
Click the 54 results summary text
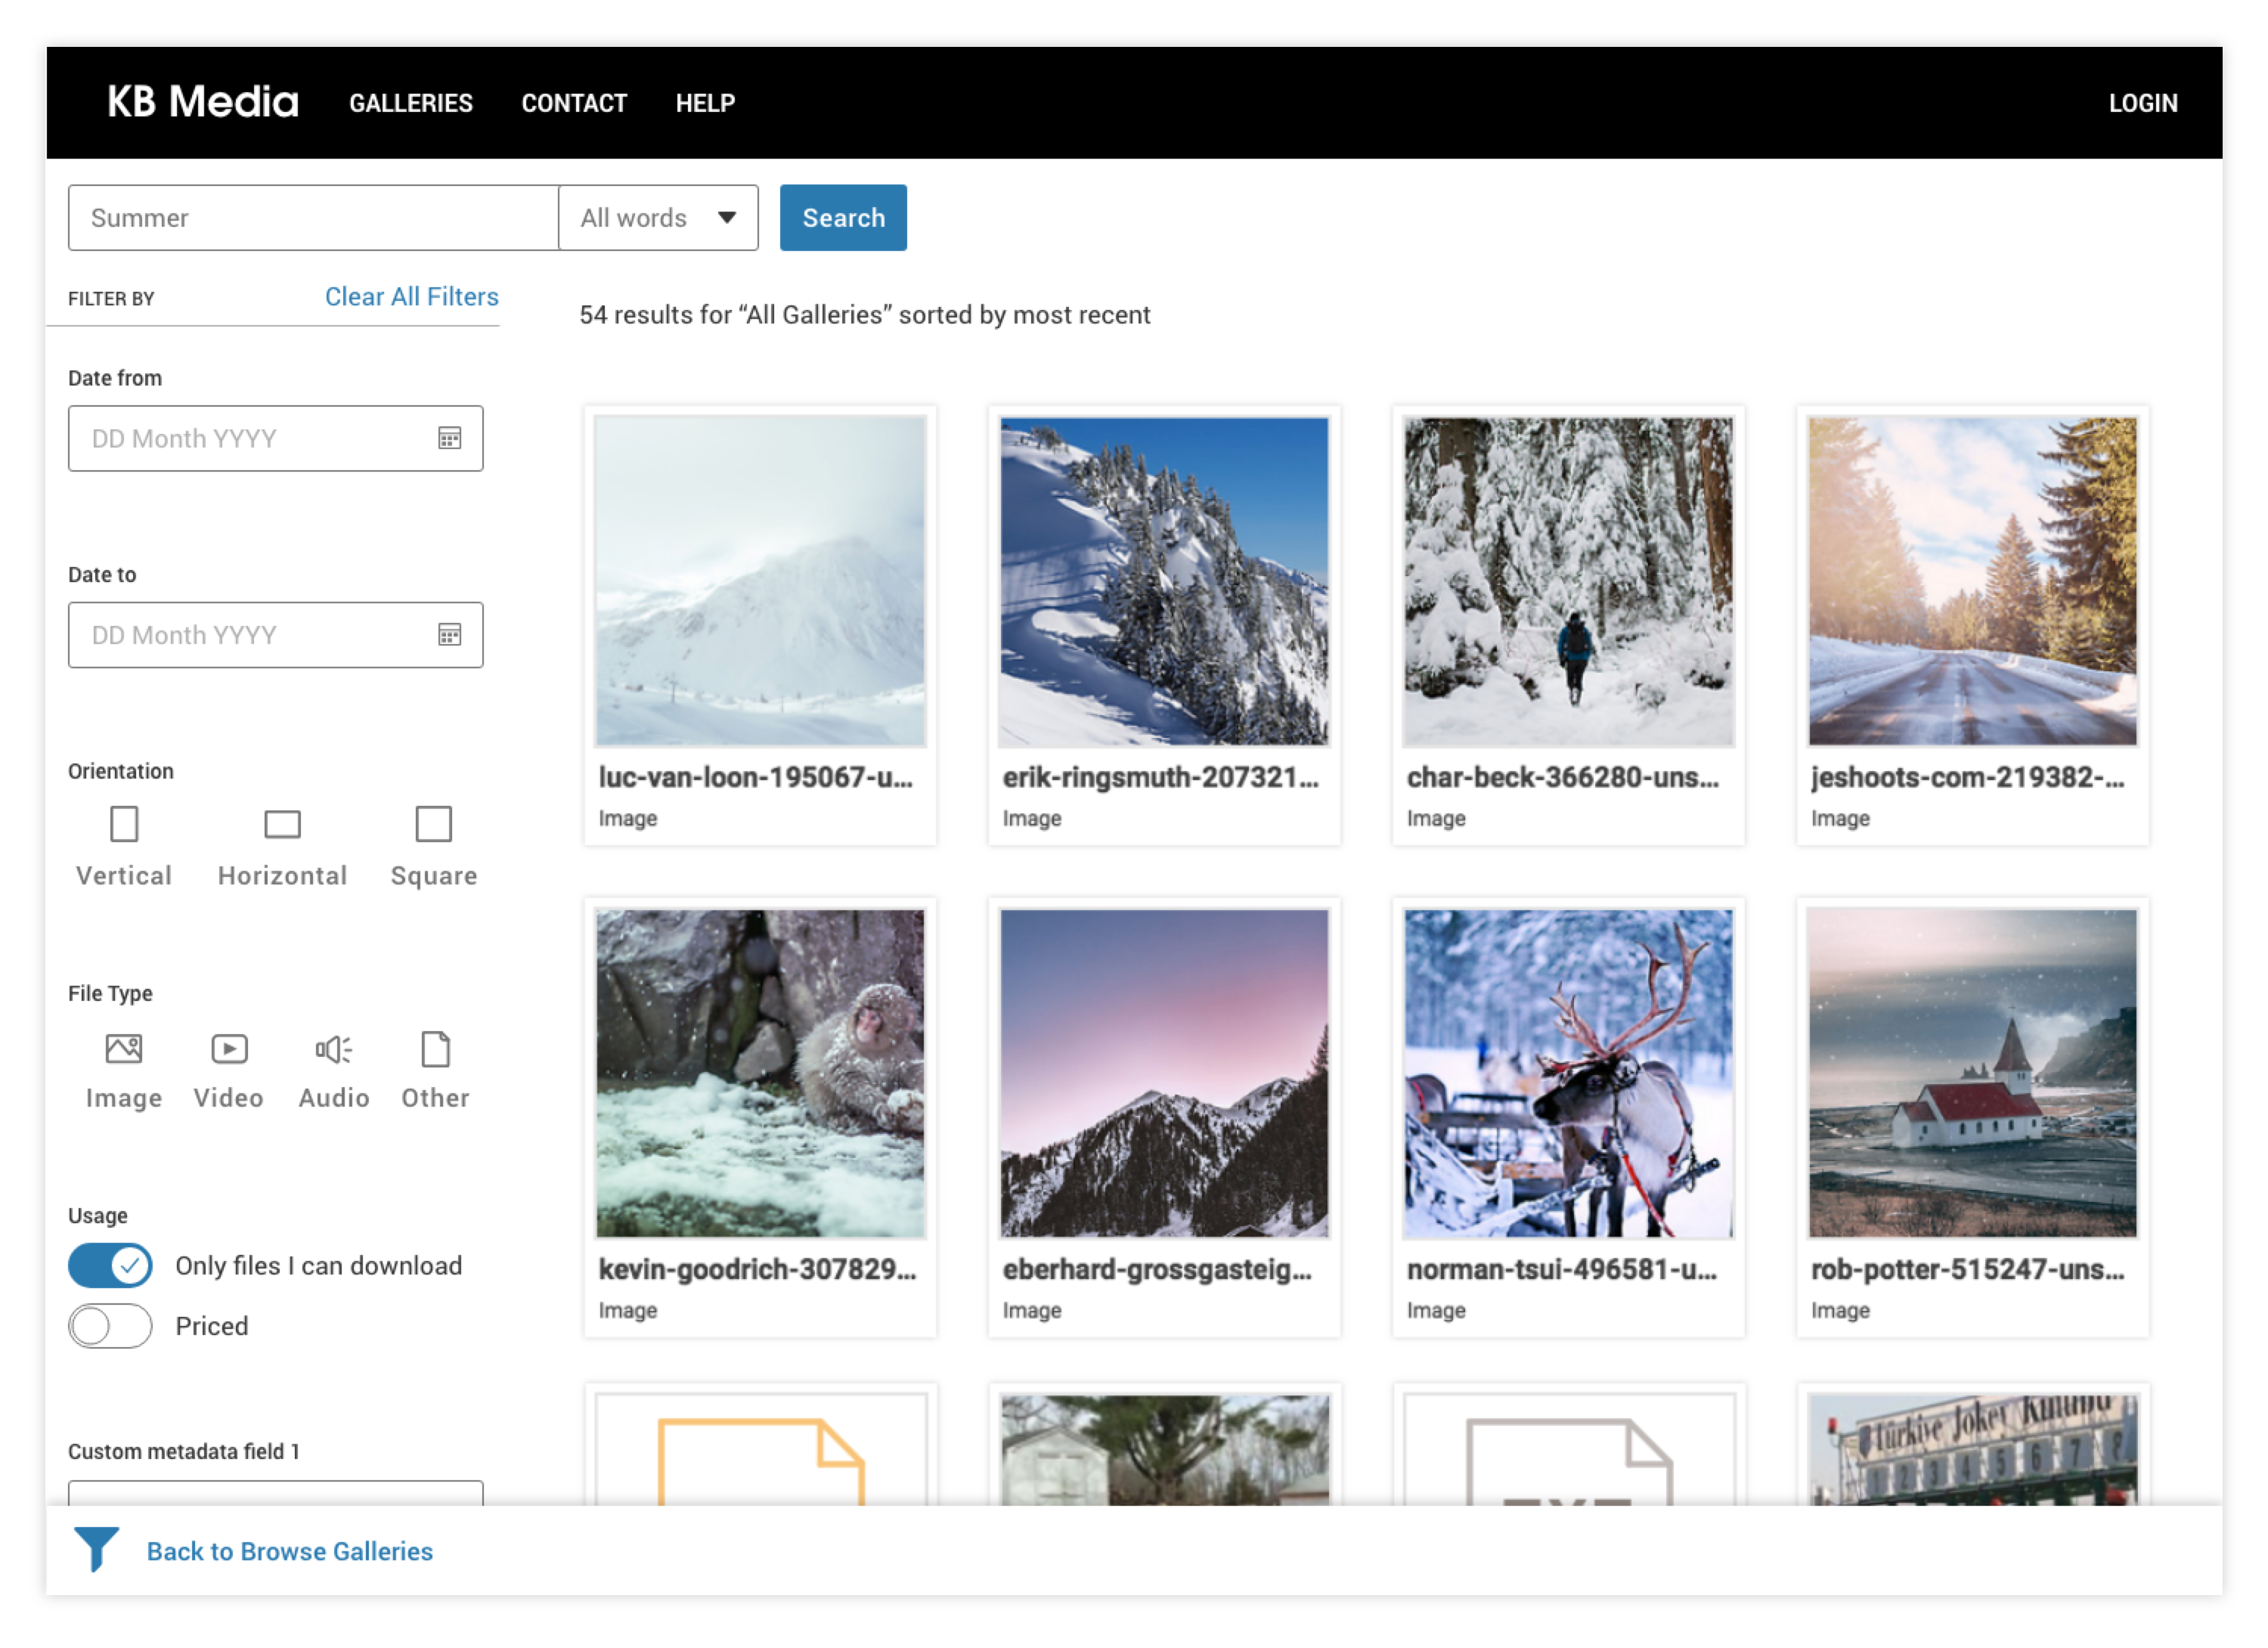(x=865, y=315)
